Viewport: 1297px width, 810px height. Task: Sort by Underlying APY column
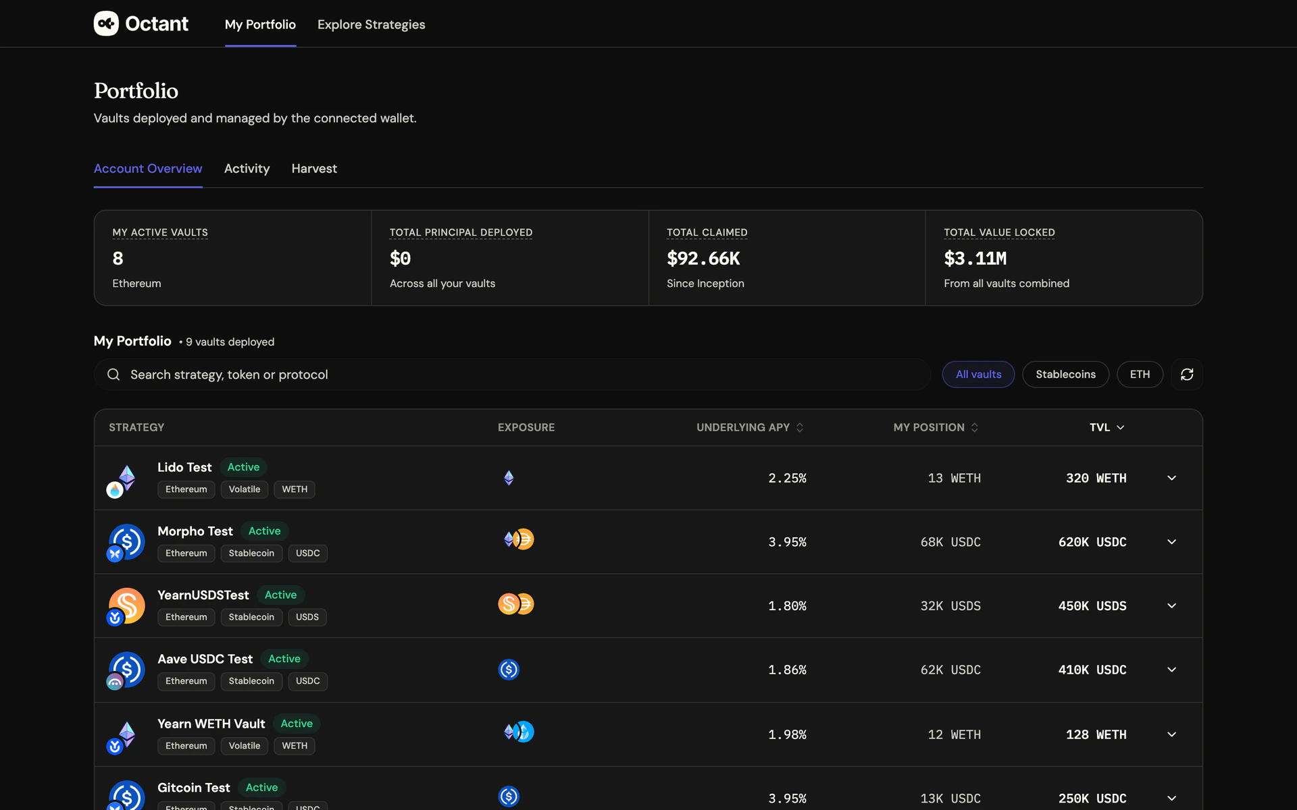click(x=750, y=427)
